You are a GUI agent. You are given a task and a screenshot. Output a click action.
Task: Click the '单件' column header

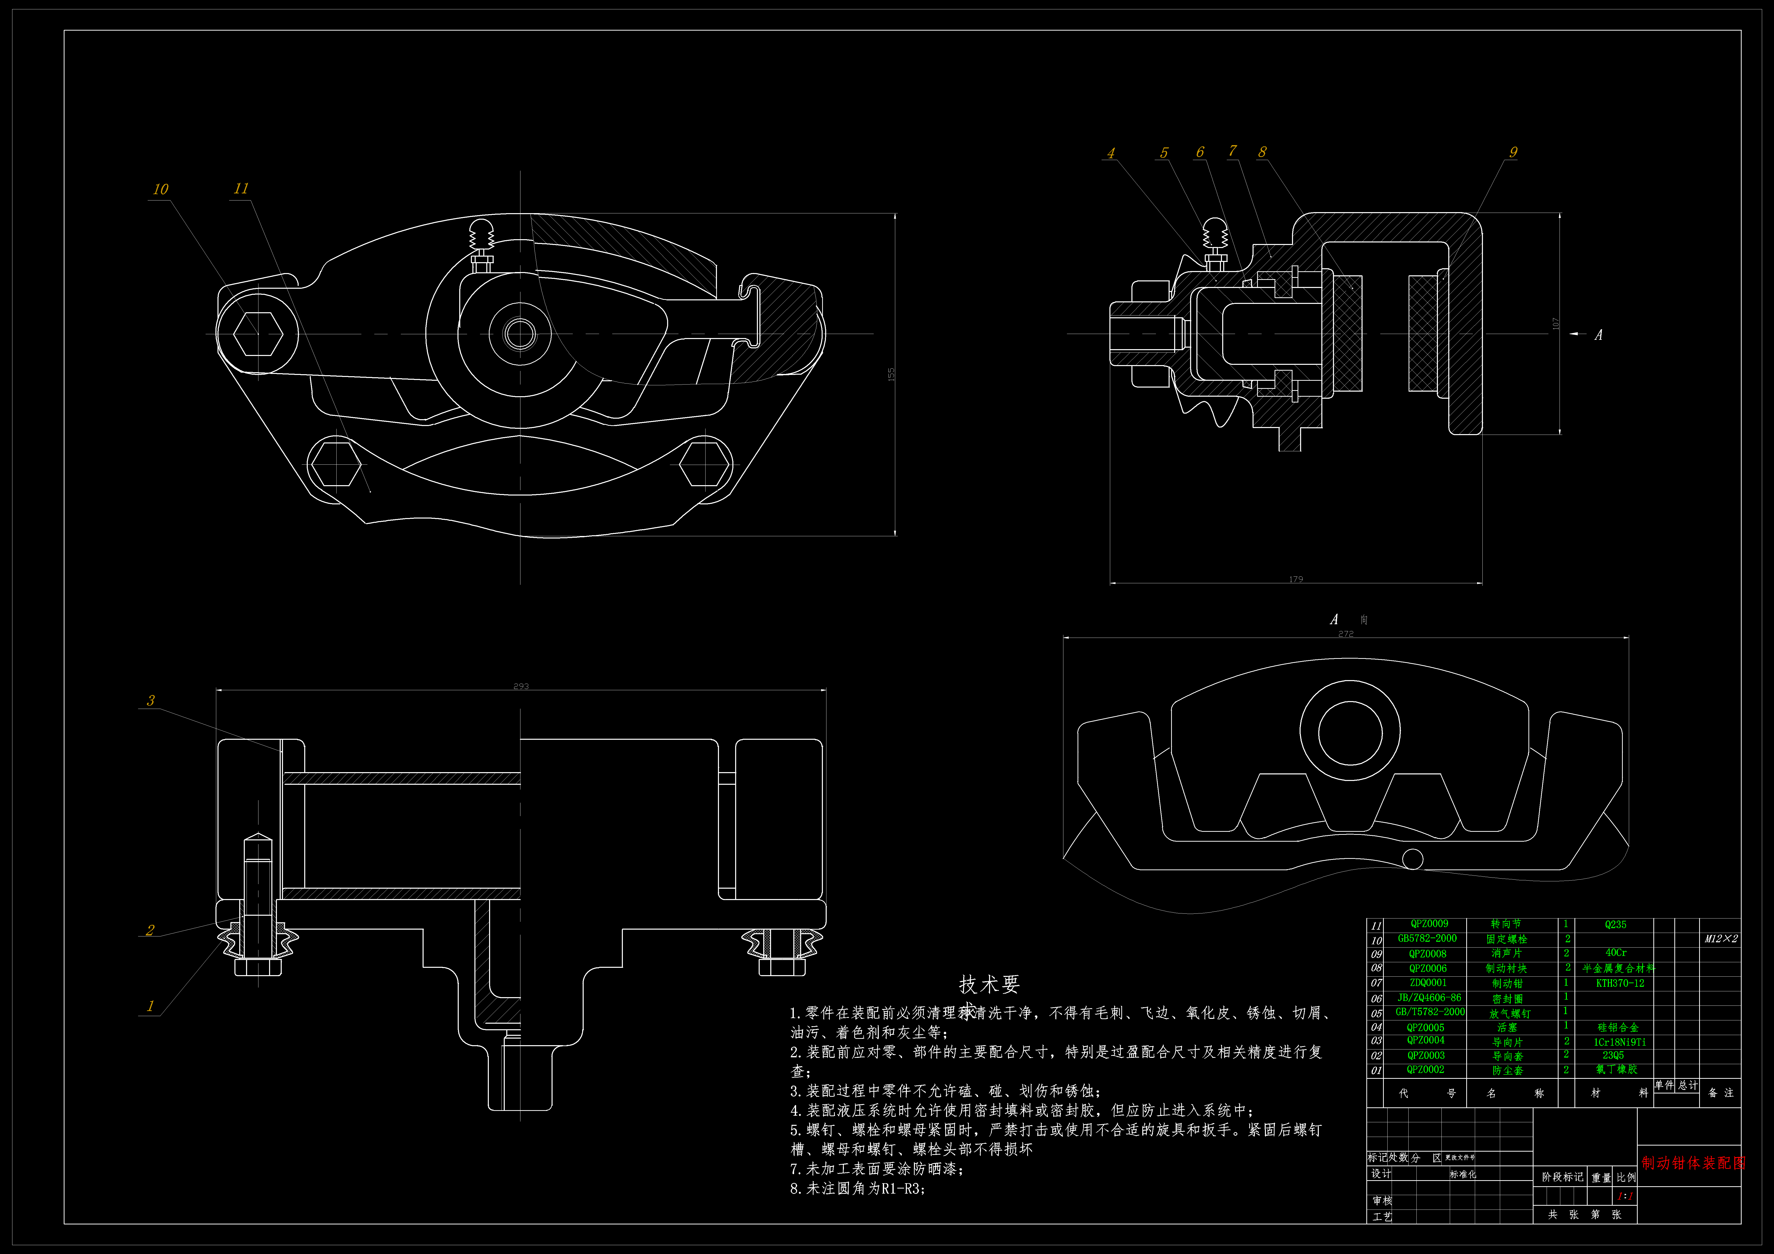pyautogui.click(x=1664, y=1086)
